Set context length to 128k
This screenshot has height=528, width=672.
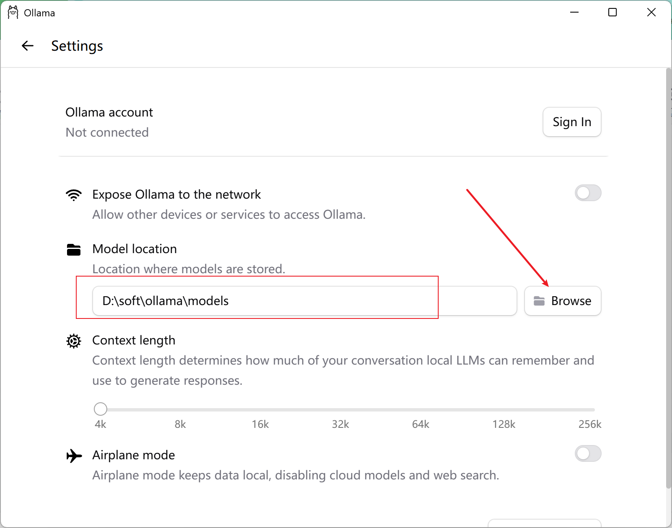[x=504, y=424]
